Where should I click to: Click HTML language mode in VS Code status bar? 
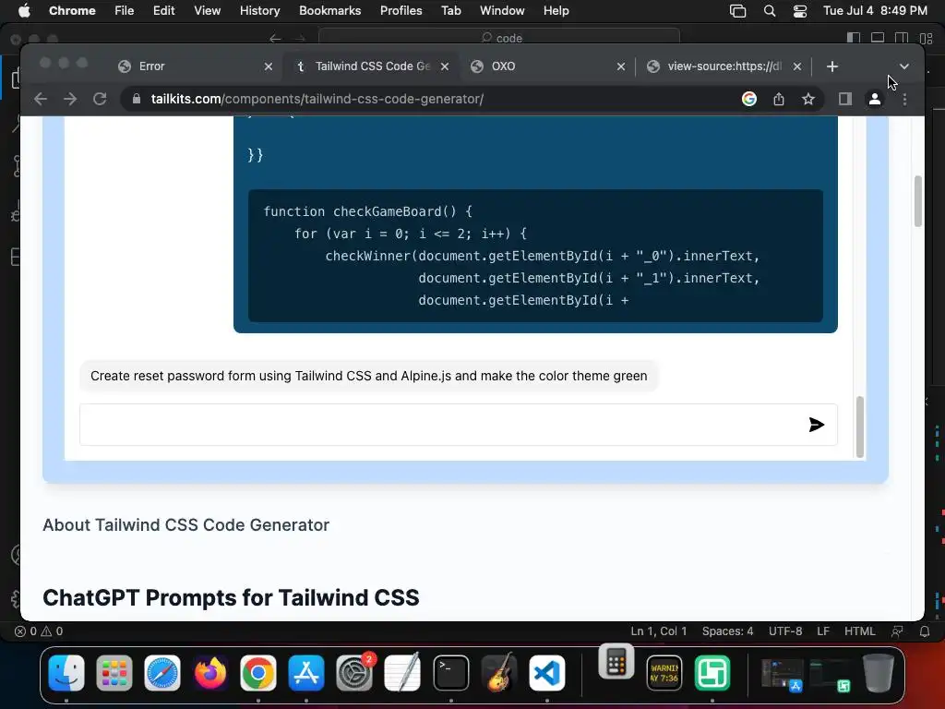(x=859, y=631)
